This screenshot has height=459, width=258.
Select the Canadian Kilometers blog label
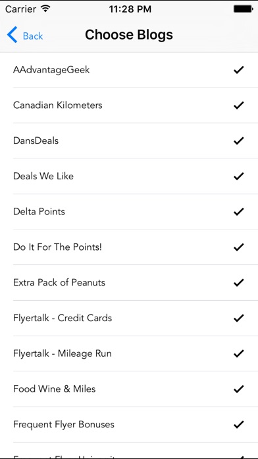pyautogui.click(x=57, y=105)
